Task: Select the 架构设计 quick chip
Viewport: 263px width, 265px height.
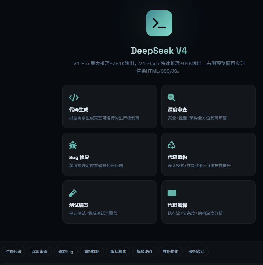Action: click(x=197, y=252)
